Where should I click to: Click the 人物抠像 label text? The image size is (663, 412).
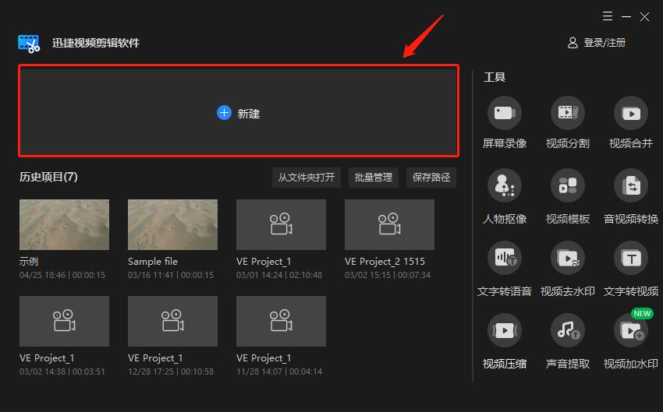[x=505, y=219]
